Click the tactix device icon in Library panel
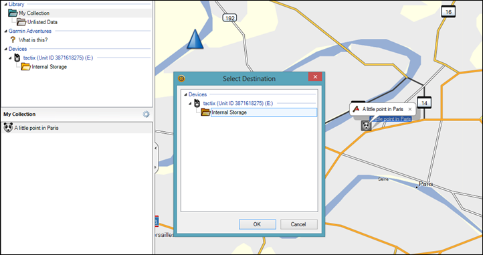The width and height of the screenshot is (483, 255). point(17,58)
